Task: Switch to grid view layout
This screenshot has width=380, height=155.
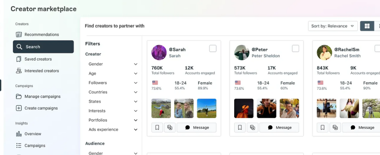Action: pyautogui.click(x=367, y=26)
